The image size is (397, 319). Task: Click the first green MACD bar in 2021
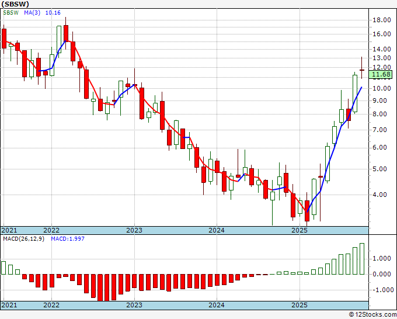click(4, 268)
